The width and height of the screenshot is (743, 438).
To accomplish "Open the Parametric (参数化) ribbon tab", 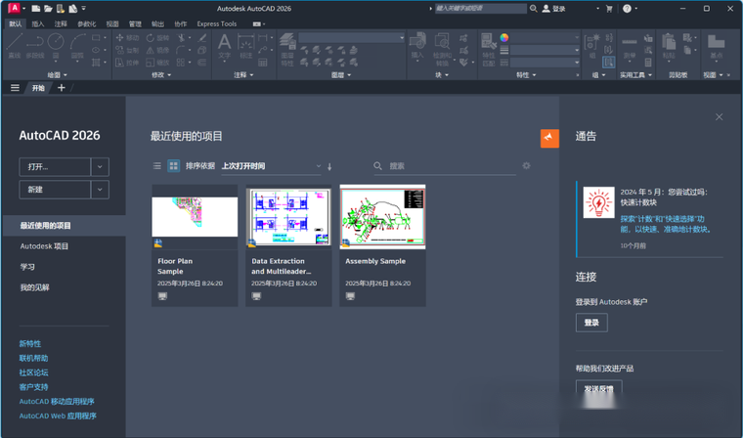I will click(x=87, y=23).
